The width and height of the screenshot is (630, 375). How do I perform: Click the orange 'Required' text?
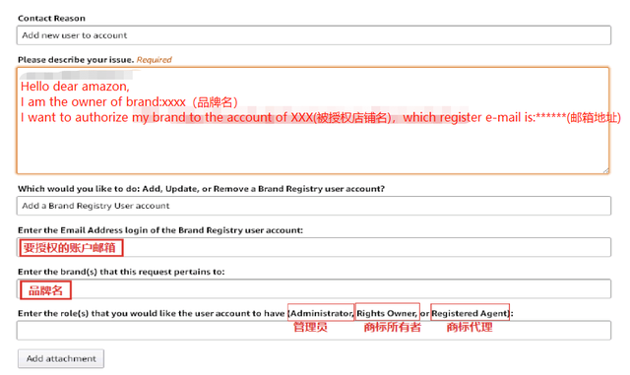155,60
